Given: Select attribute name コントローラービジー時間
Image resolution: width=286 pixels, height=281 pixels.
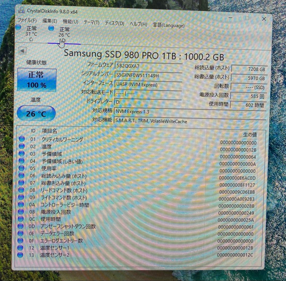Looking at the screenshot, I should coord(65,205).
